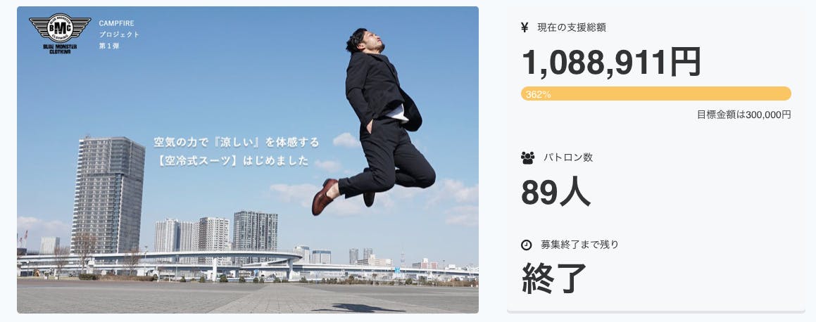
Task: Click the jumping man's brown shoe
Action: [324, 196]
